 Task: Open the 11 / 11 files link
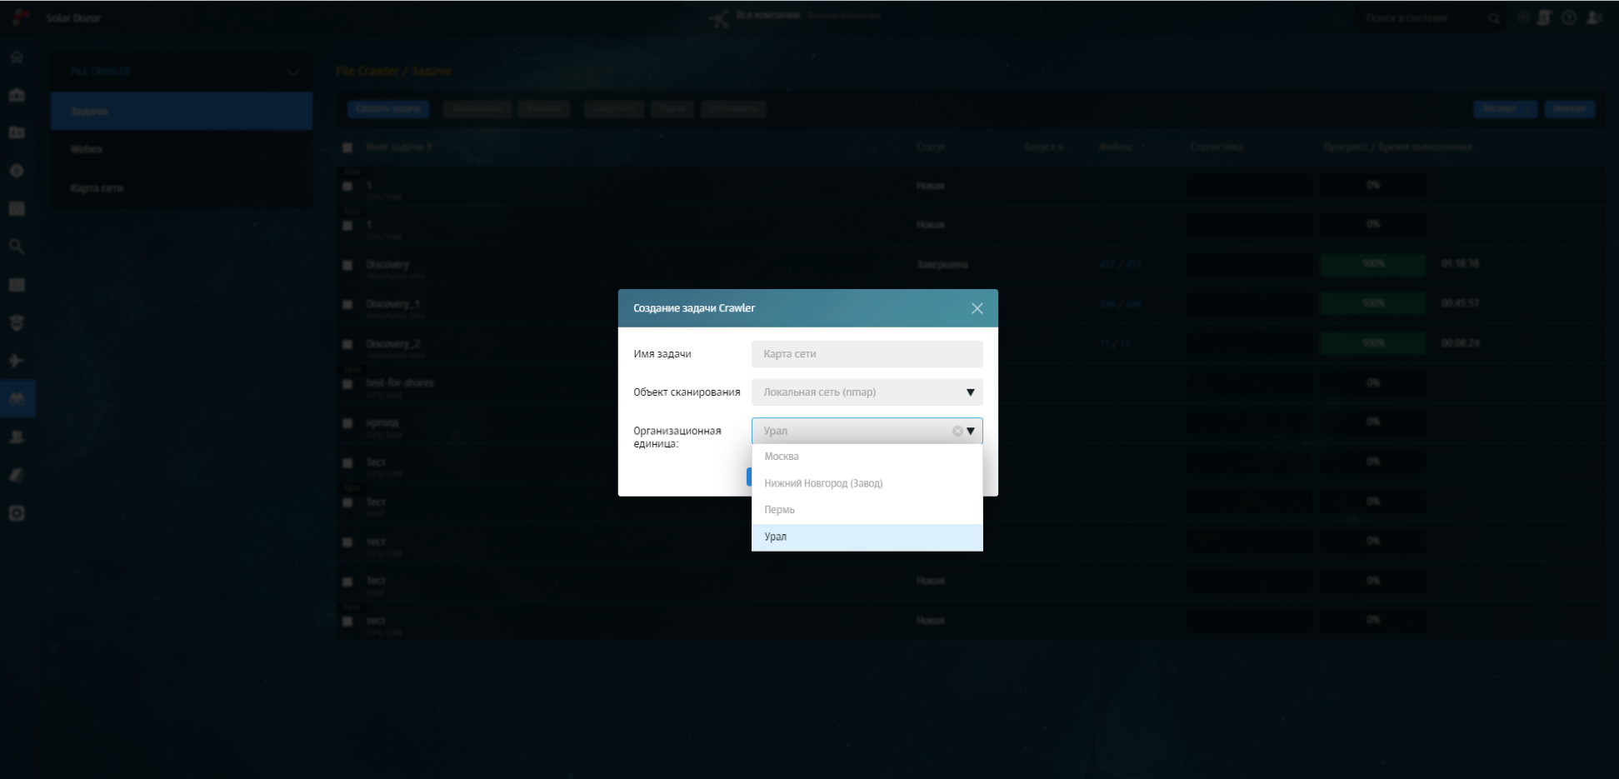point(1115,344)
